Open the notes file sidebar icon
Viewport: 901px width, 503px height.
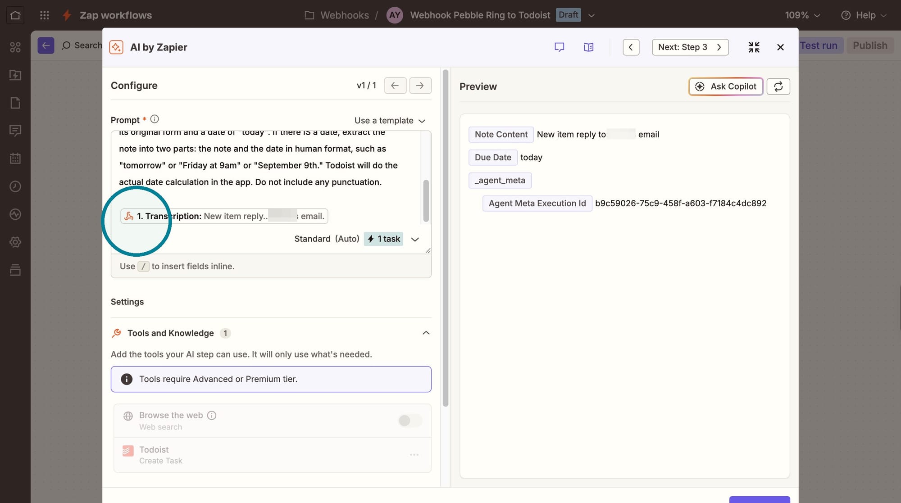(15, 103)
